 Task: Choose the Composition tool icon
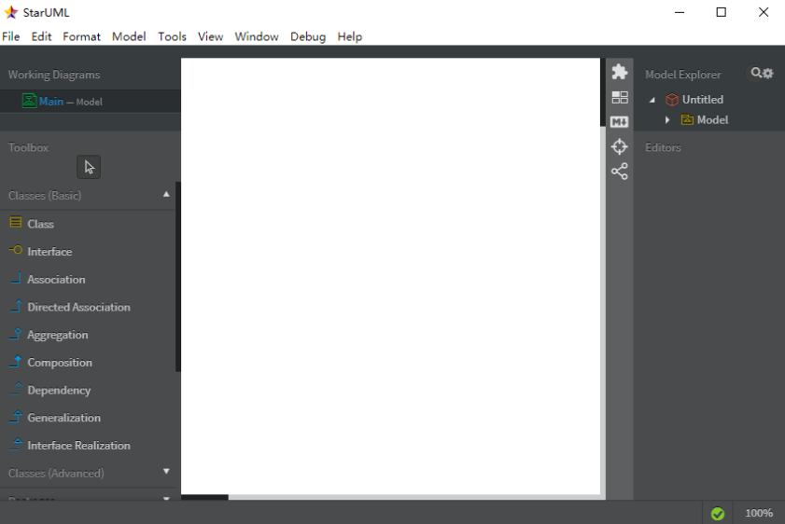pos(16,361)
